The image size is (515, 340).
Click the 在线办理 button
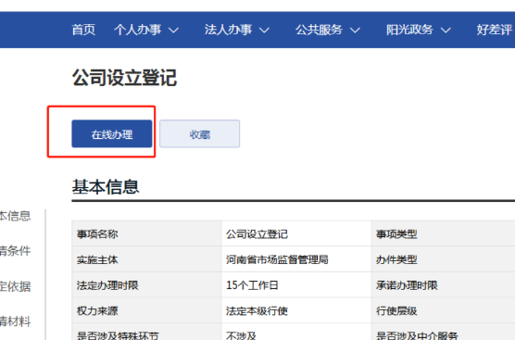pos(112,133)
